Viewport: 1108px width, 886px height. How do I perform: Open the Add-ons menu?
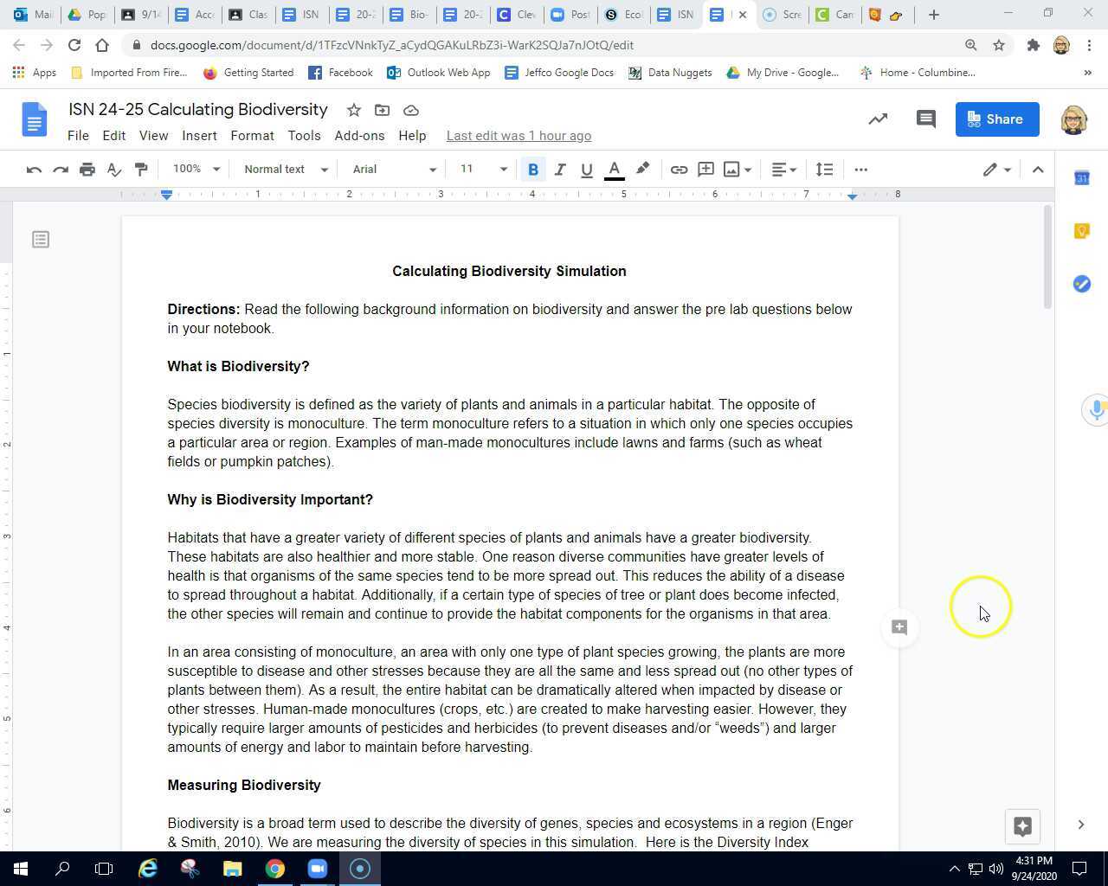pyautogui.click(x=359, y=135)
